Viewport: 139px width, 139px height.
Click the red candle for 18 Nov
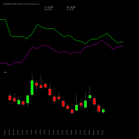50,92
